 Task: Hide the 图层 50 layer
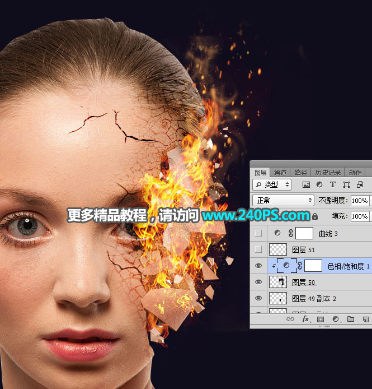[x=258, y=282]
